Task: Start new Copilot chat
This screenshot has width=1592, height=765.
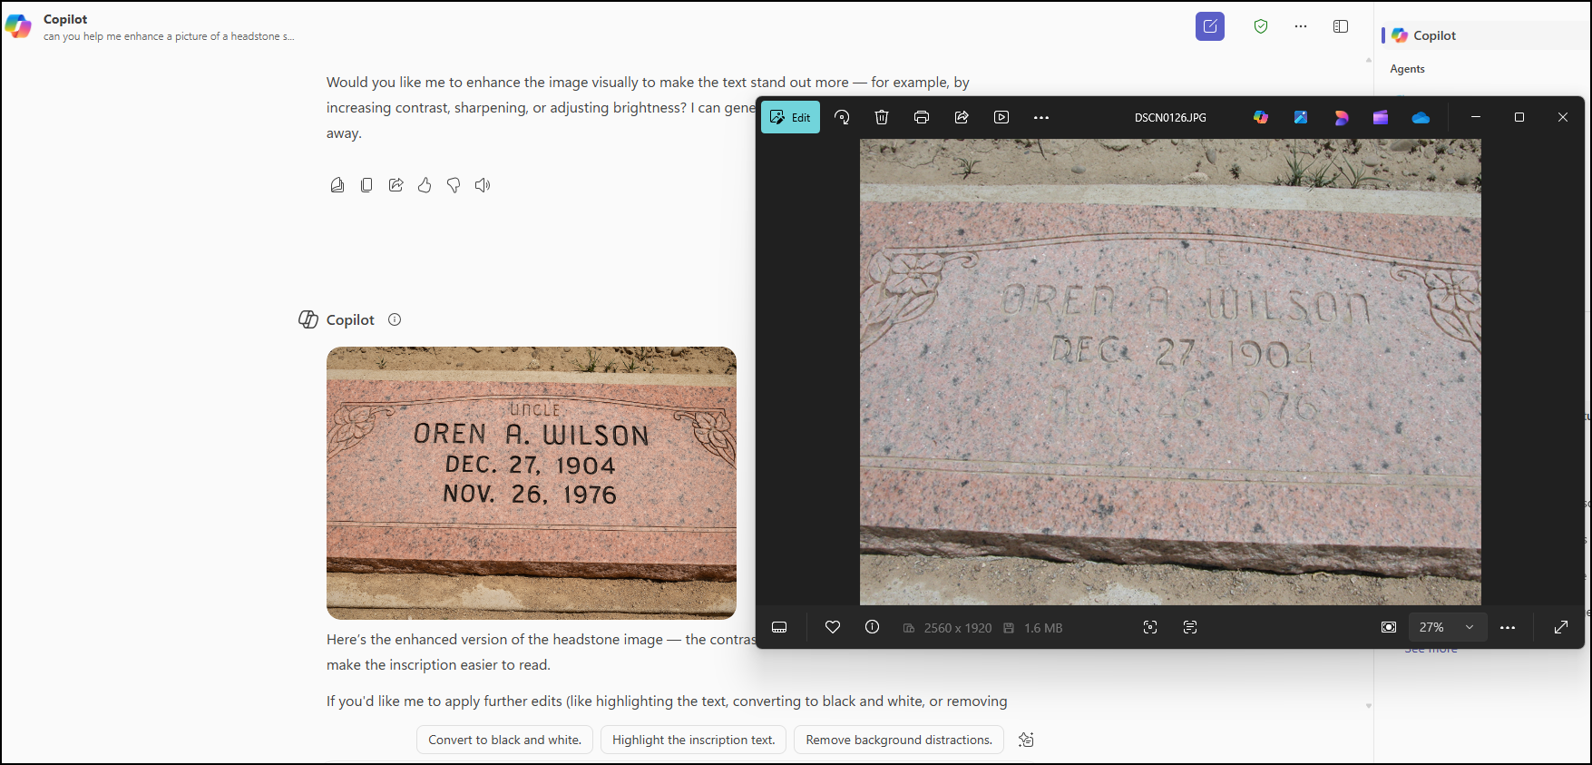Action: click(x=1210, y=26)
